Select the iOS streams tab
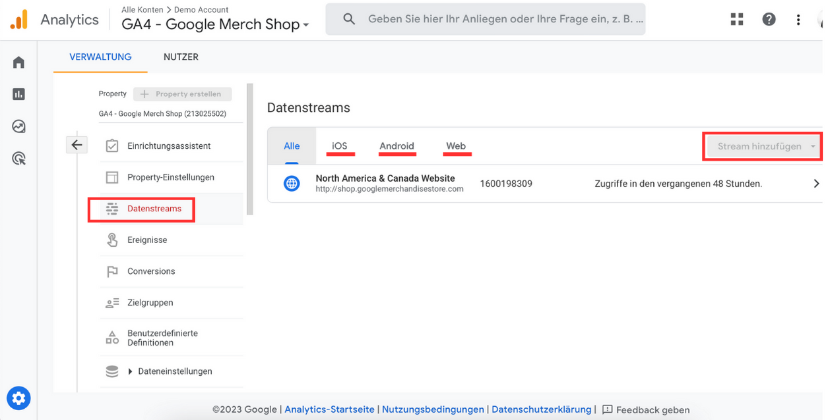 point(340,146)
